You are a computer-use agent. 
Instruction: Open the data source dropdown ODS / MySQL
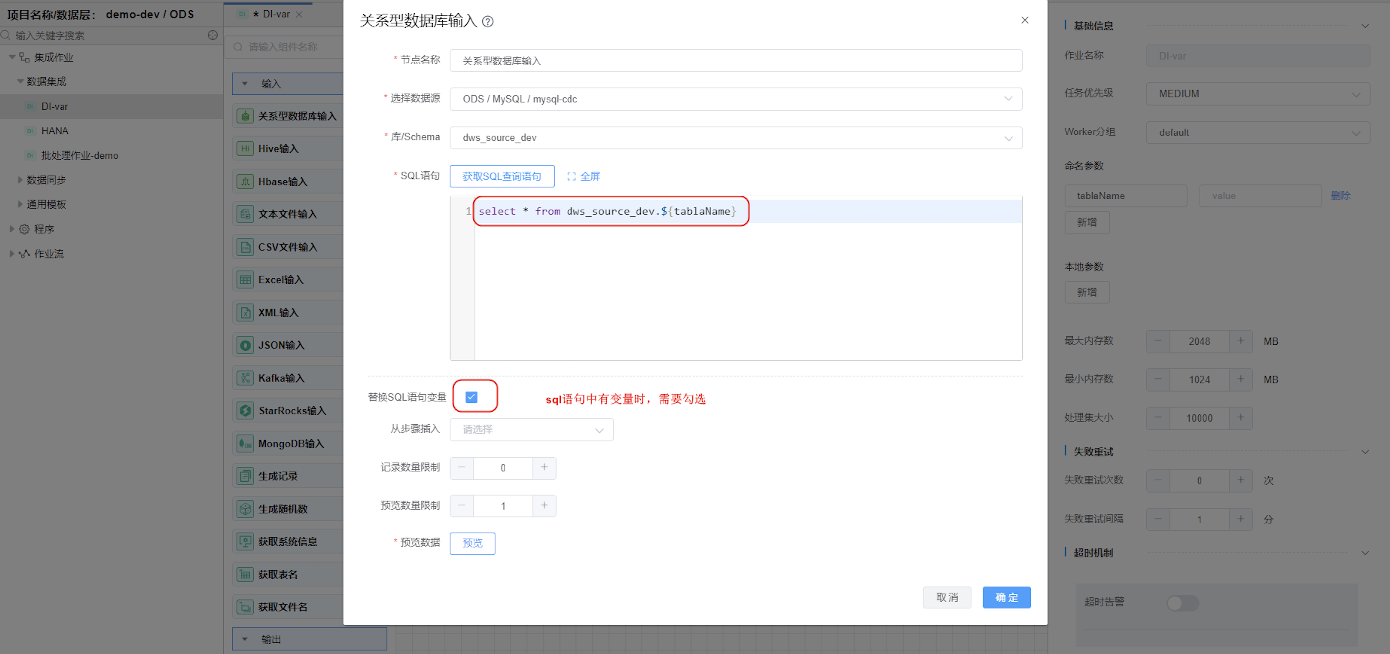736,99
